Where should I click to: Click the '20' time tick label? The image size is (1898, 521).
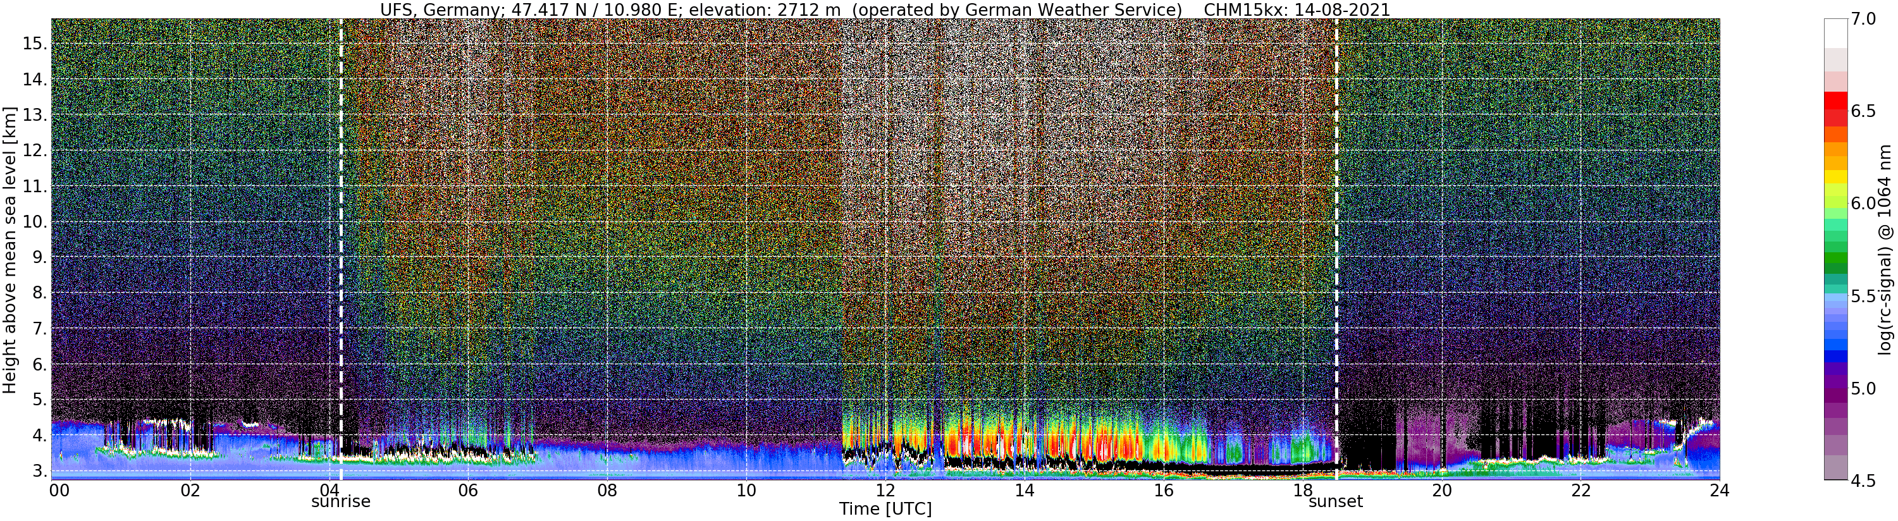point(1442,490)
